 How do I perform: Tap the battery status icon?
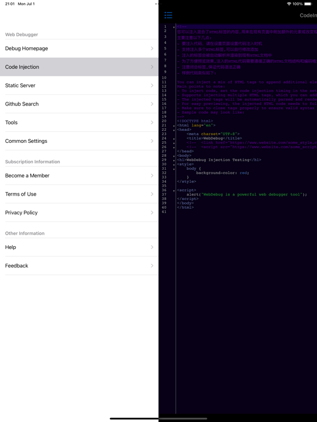point(308,4)
